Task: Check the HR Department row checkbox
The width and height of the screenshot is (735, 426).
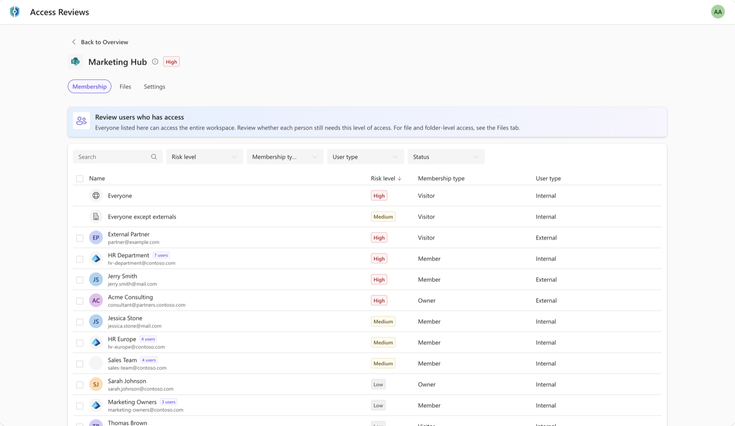Action: pyautogui.click(x=80, y=259)
